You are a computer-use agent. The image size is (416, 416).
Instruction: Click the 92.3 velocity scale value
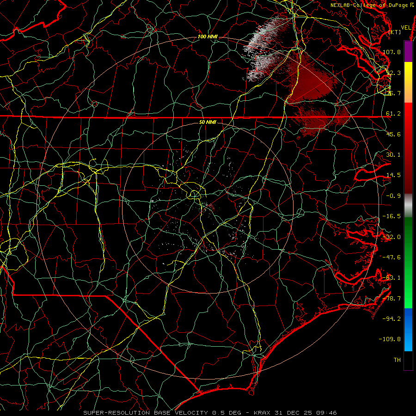(394, 73)
